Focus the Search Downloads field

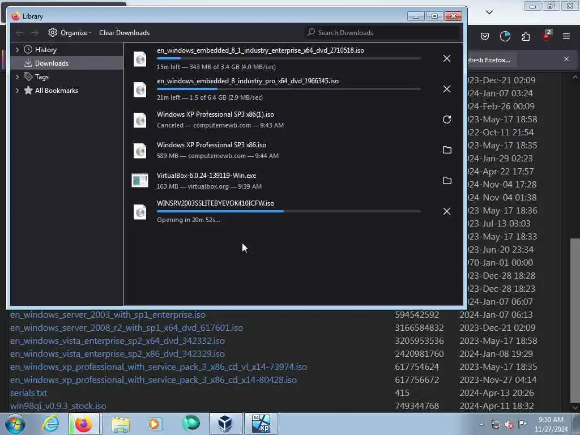(x=383, y=32)
